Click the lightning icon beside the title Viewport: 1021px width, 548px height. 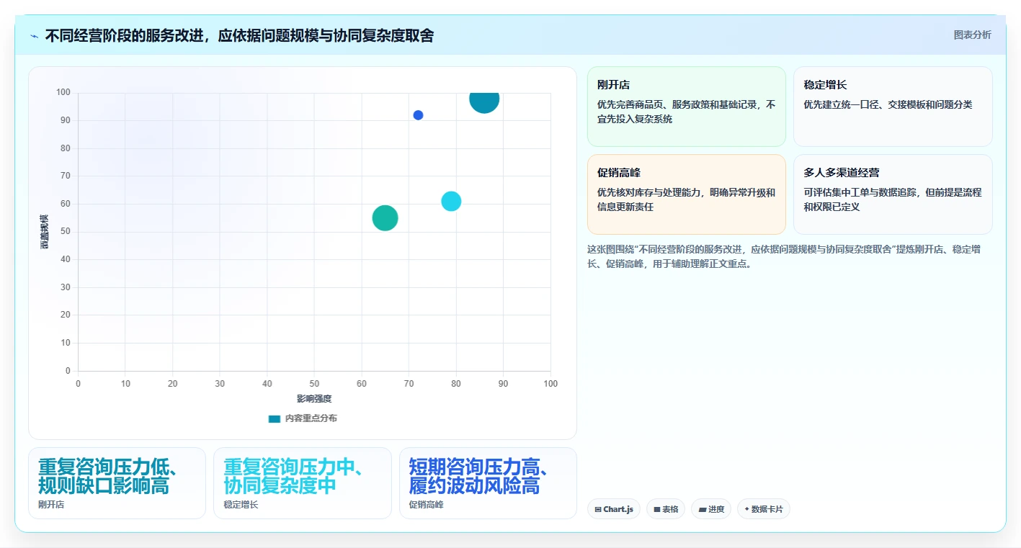pyautogui.click(x=35, y=36)
